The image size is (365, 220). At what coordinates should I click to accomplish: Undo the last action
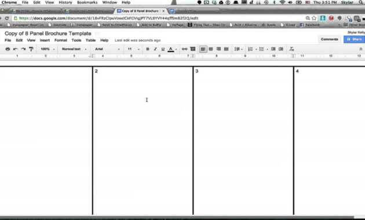[16, 49]
